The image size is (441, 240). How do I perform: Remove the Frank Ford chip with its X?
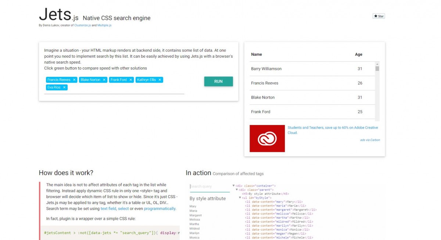click(x=130, y=80)
